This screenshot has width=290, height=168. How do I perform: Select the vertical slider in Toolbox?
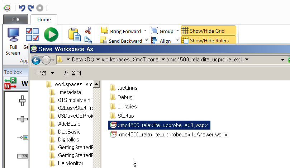coord(22,101)
